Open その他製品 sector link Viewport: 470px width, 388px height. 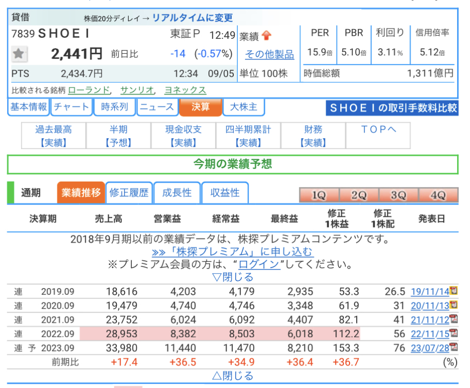(x=269, y=54)
